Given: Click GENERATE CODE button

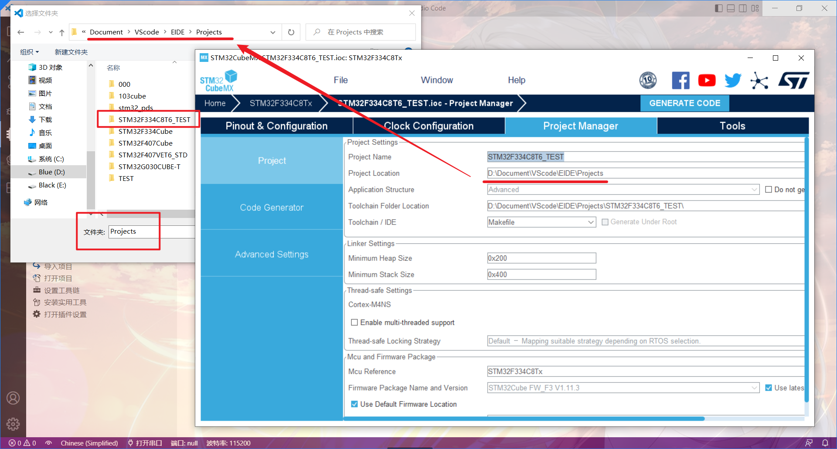Looking at the screenshot, I should [684, 103].
